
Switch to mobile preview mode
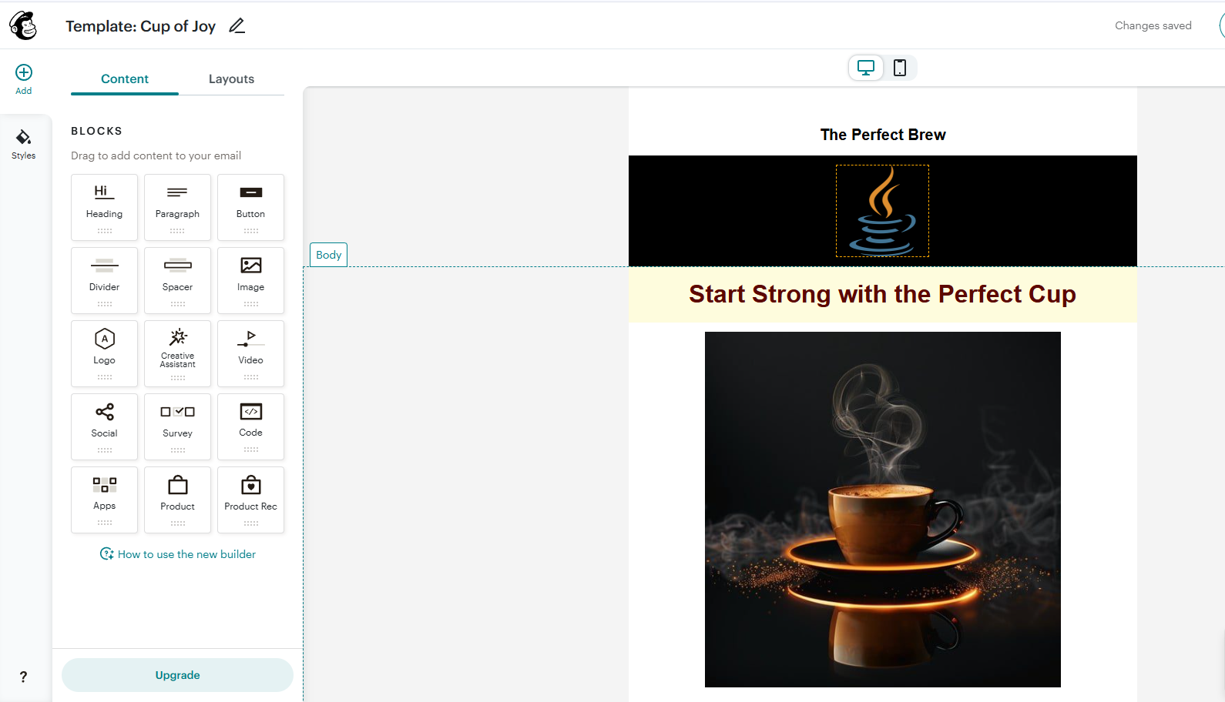click(899, 68)
